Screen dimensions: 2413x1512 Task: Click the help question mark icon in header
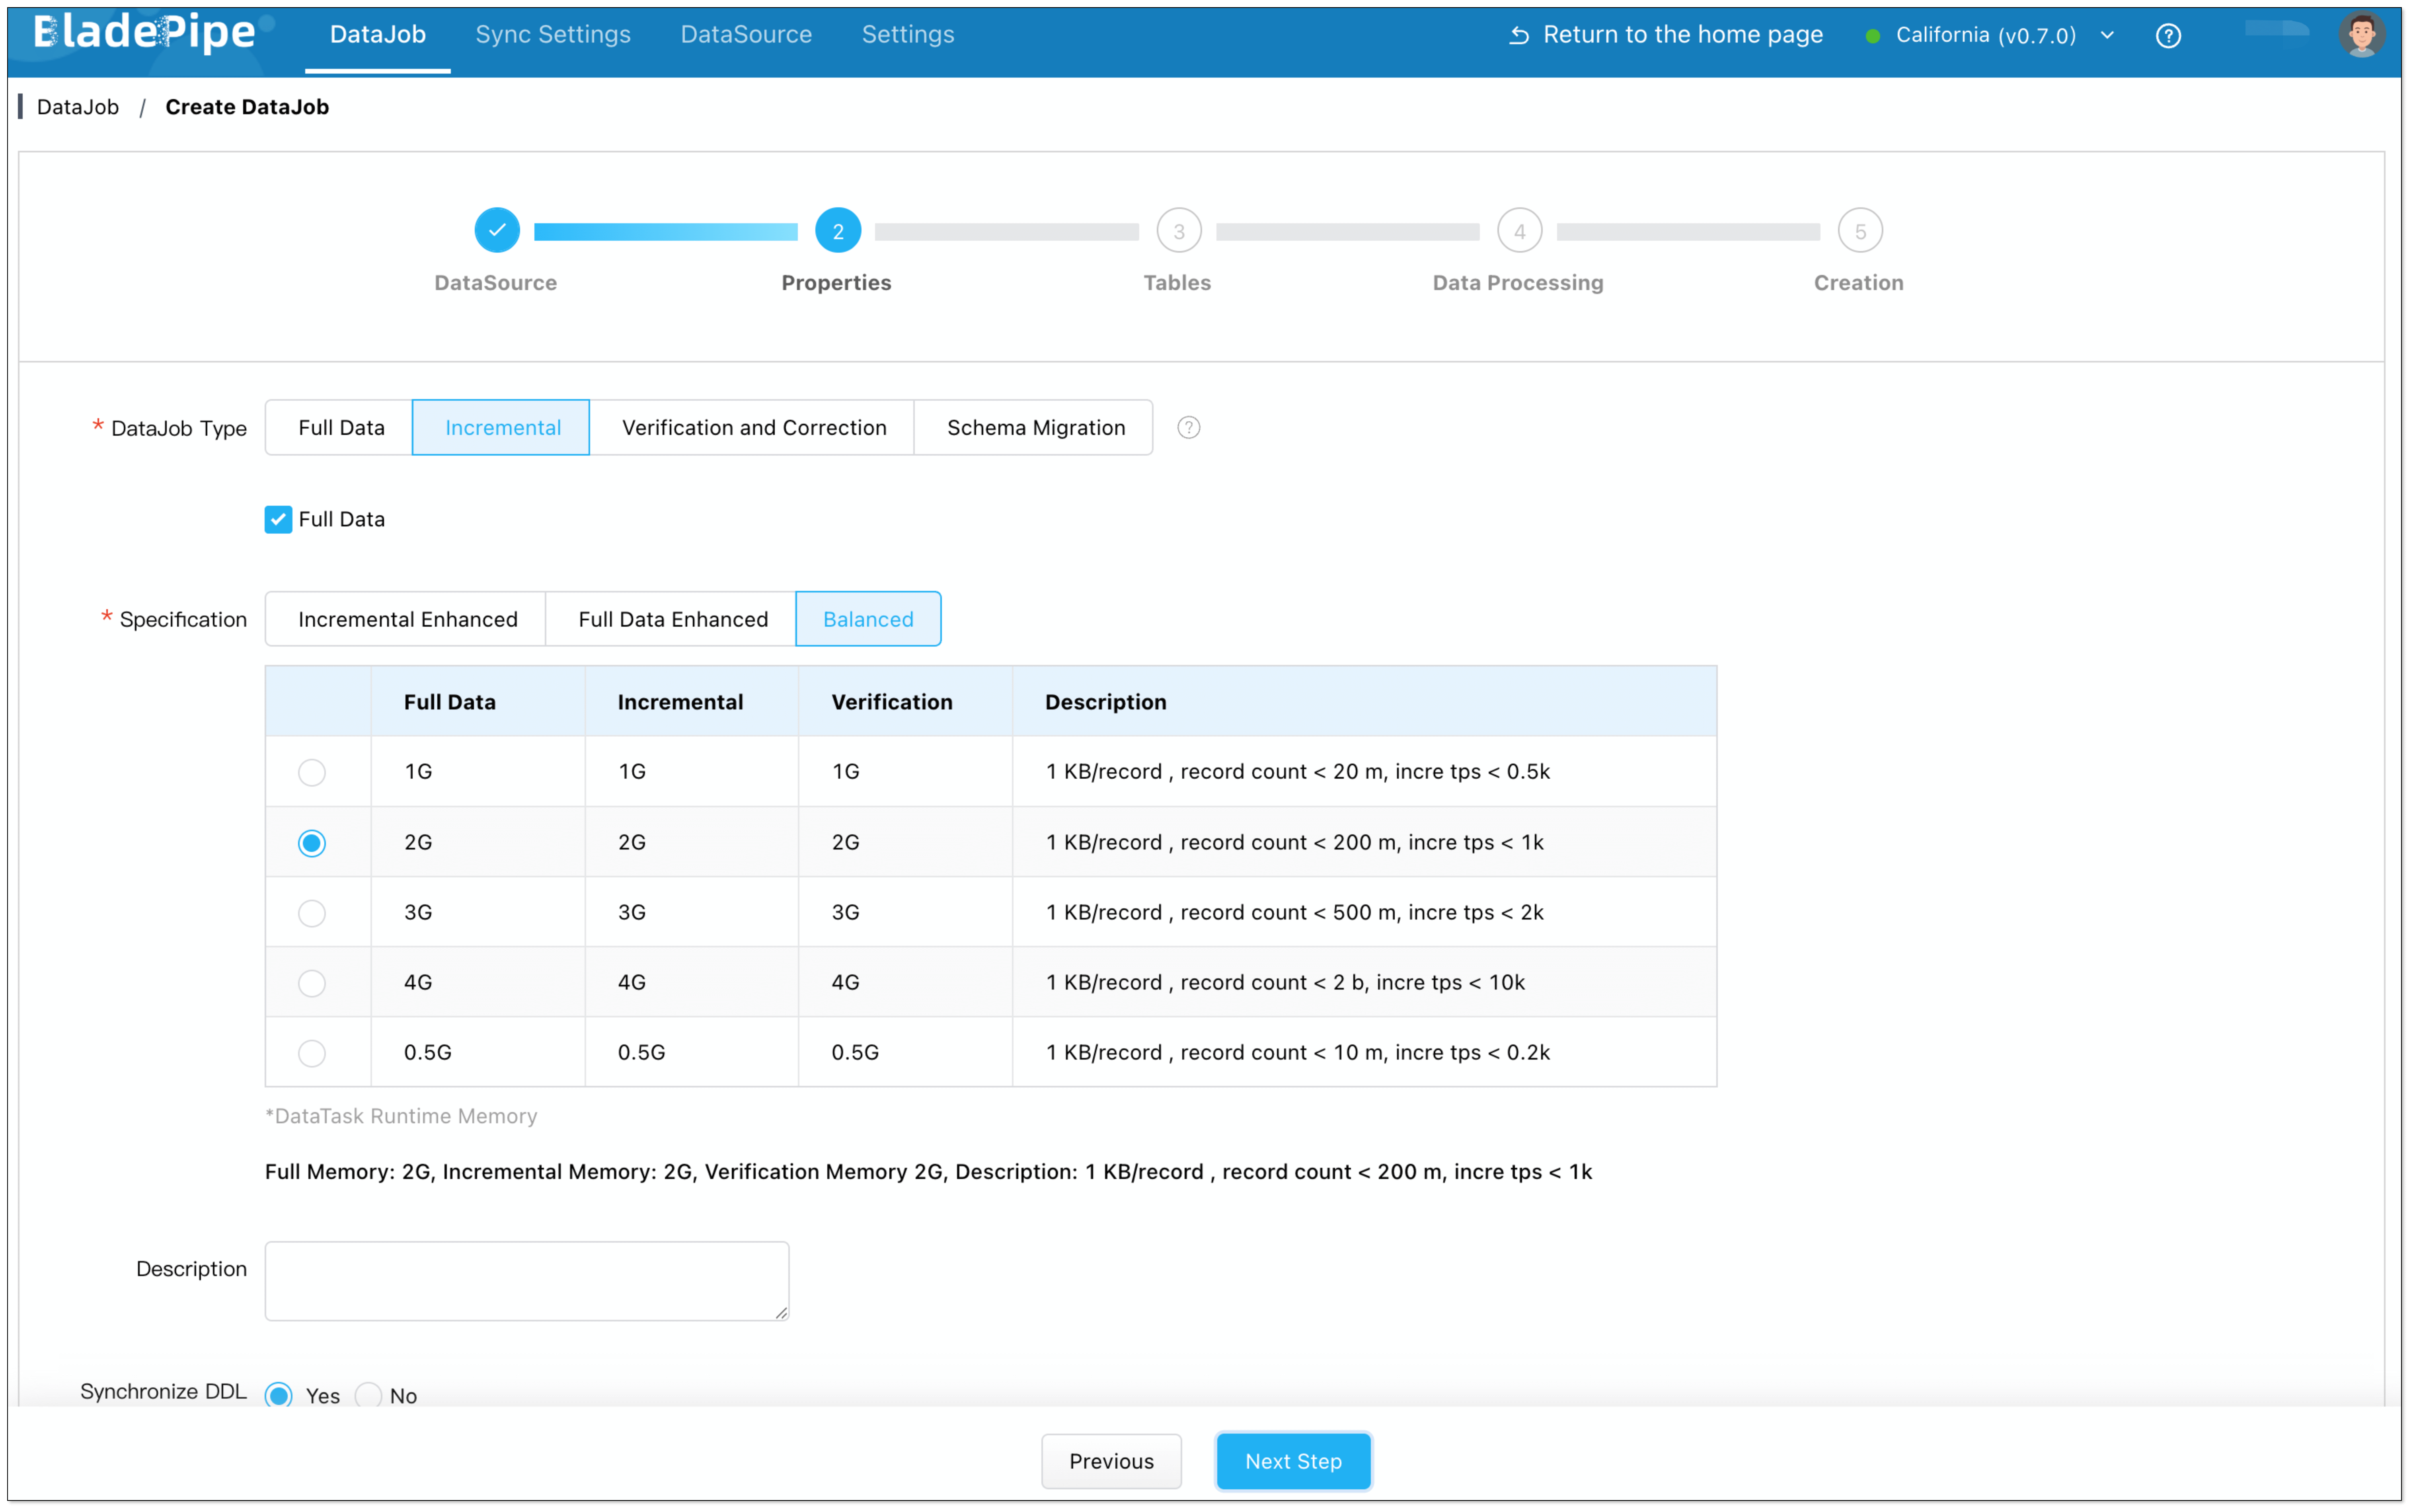point(2168,36)
